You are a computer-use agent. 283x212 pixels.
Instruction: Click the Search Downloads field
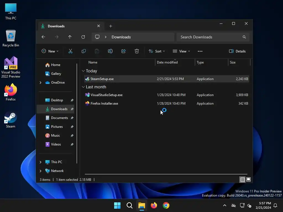[x=213, y=37]
